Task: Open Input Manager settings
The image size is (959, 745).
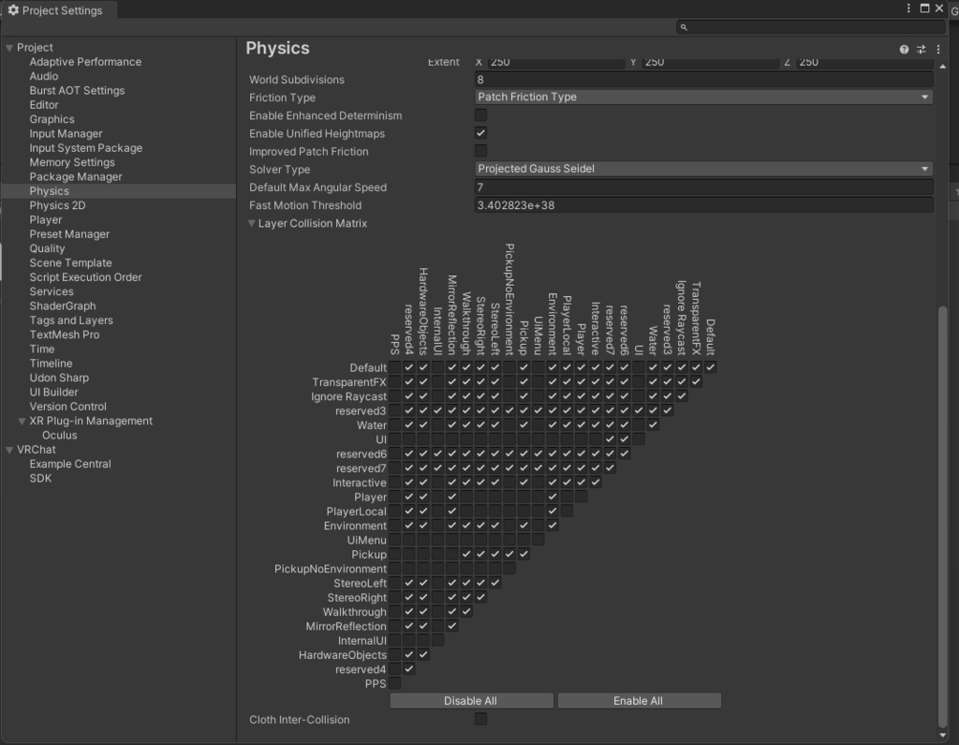Action: pos(66,133)
